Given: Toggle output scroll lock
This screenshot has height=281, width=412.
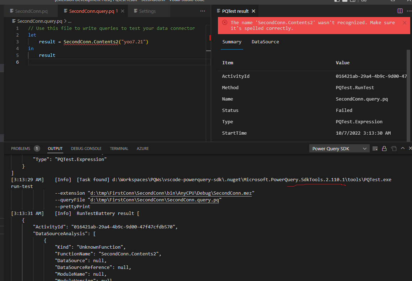Looking at the screenshot, I should click(384, 148).
